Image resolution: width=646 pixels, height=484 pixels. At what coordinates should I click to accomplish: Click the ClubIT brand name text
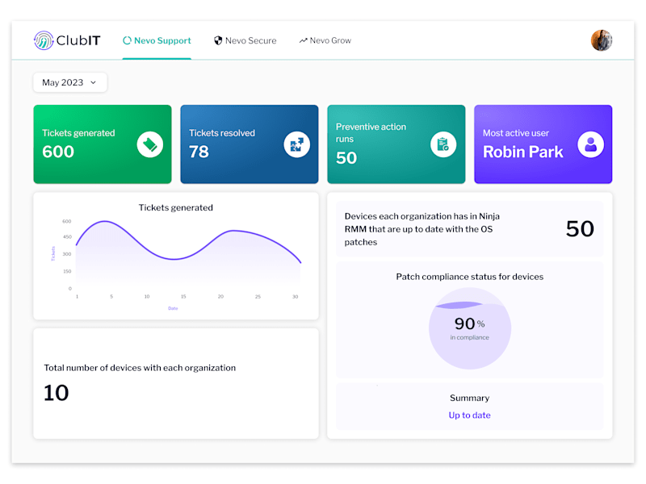(x=78, y=40)
